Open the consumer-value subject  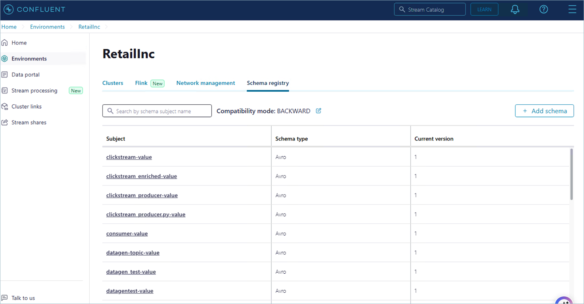[x=127, y=234]
